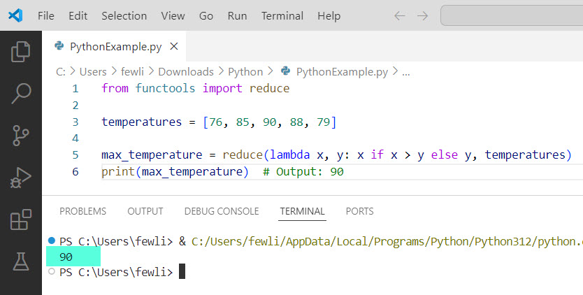Click the command center search box

pos(512,15)
